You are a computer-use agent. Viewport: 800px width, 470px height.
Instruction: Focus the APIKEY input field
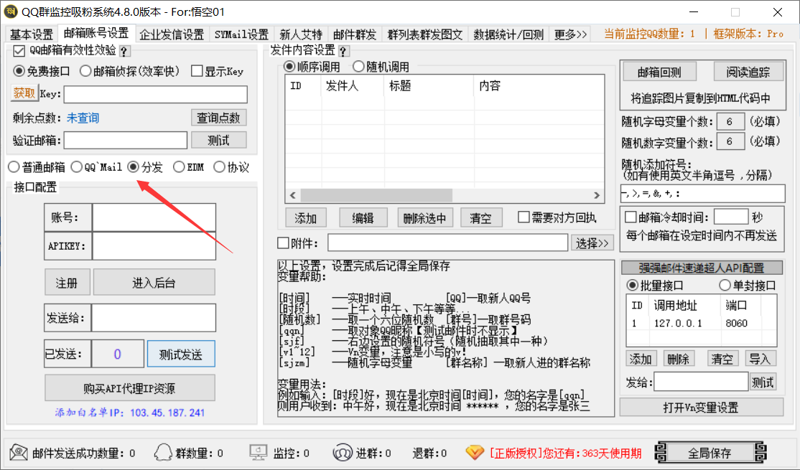[x=154, y=246]
